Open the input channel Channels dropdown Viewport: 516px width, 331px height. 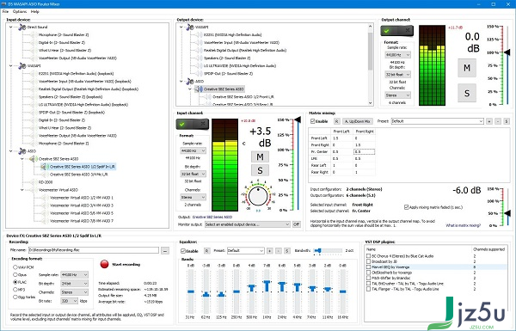pyautogui.click(x=193, y=198)
